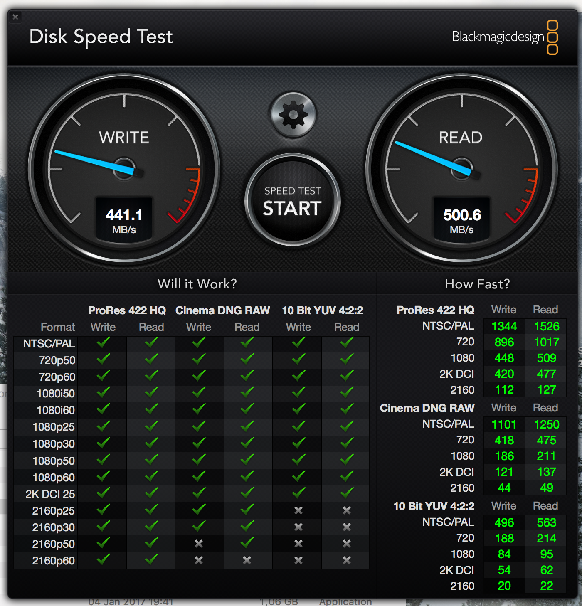Click 2160p60 Cinema DNG RAW Write cross
Viewport: 582px width, 606px height.
click(x=199, y=560)
